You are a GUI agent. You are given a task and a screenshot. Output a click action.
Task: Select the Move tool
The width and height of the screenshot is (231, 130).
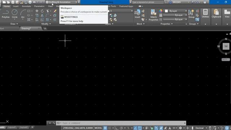37,11
